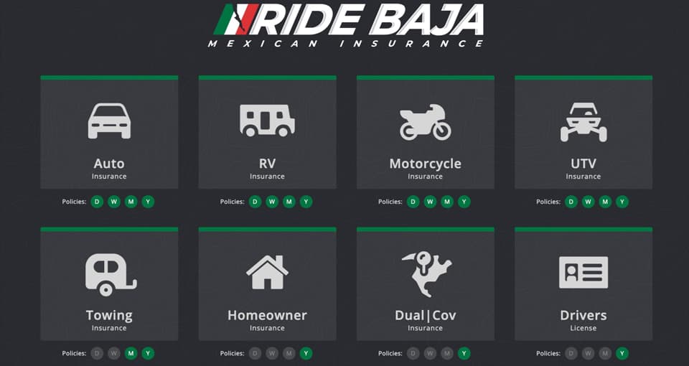The image size is (689, 366).
Task: Select daily D policy under Auto
Action: (x=97, y=202)
